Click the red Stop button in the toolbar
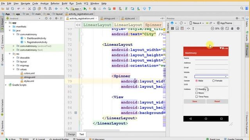 (x=114, y=9)
